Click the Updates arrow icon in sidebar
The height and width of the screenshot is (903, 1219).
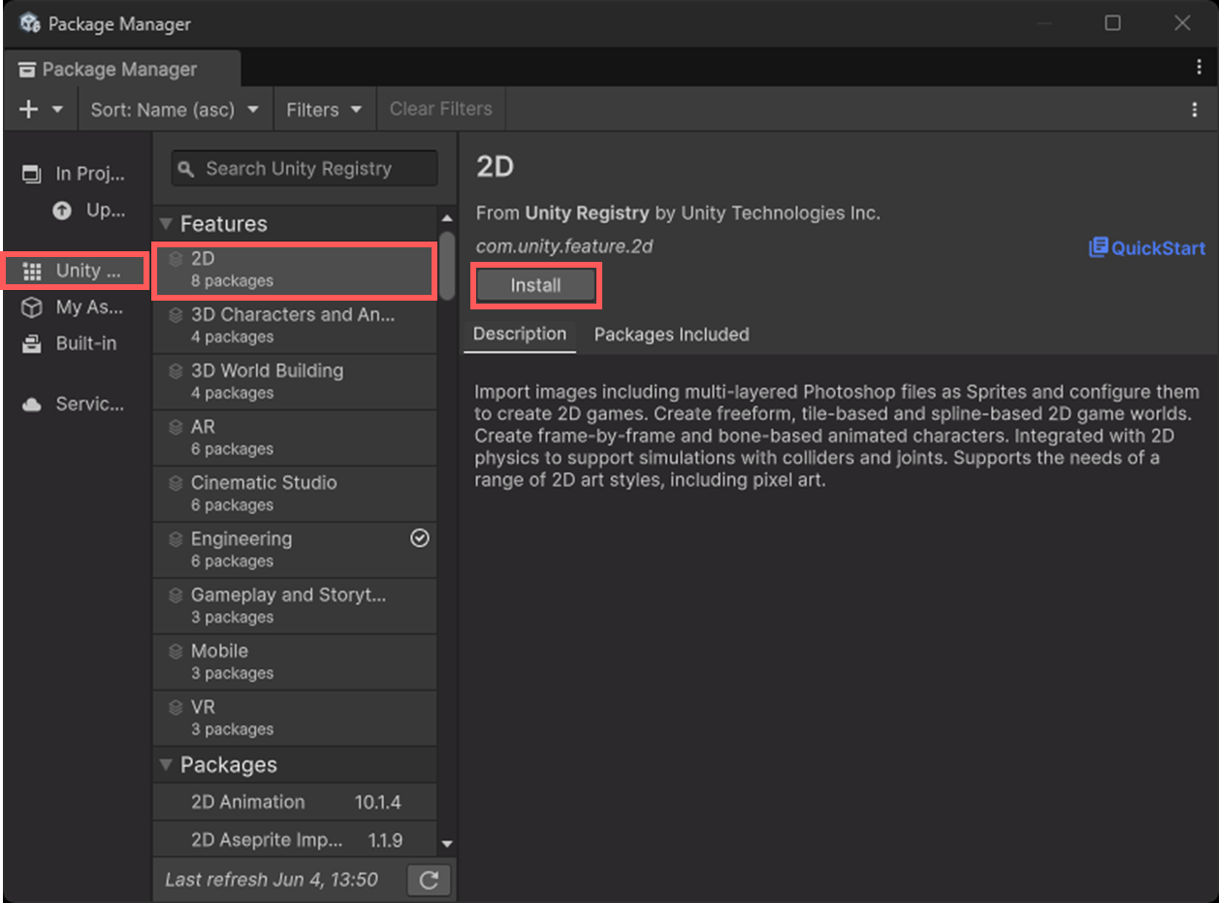63,210
